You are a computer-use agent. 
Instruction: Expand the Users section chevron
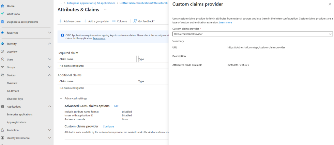tap(50, 59)
